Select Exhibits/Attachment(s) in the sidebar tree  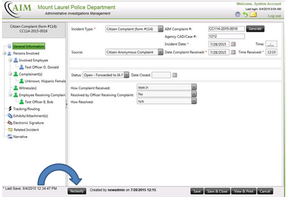30,116
